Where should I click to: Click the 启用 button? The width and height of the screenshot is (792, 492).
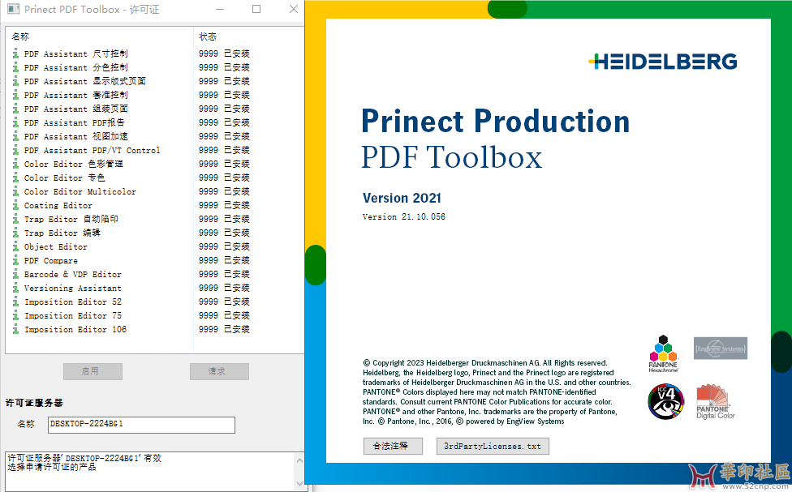[93, 371]
